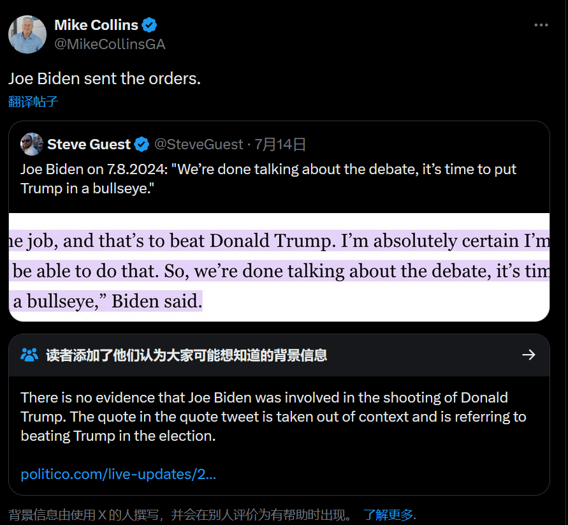
Task: Open the three-dot more options menu
Action: [541, 26]
